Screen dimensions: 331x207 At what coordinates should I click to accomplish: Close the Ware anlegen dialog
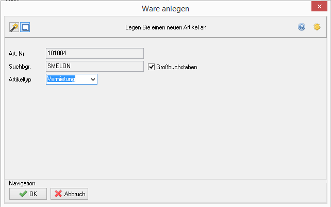coord(319,7)
